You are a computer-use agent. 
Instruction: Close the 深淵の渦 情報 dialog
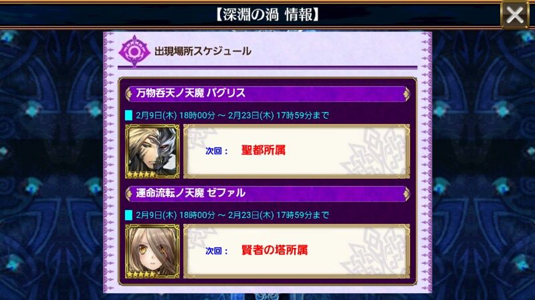click(515, 15)
